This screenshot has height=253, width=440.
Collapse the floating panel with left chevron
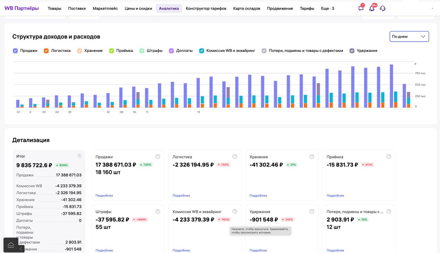pos(21,248)
